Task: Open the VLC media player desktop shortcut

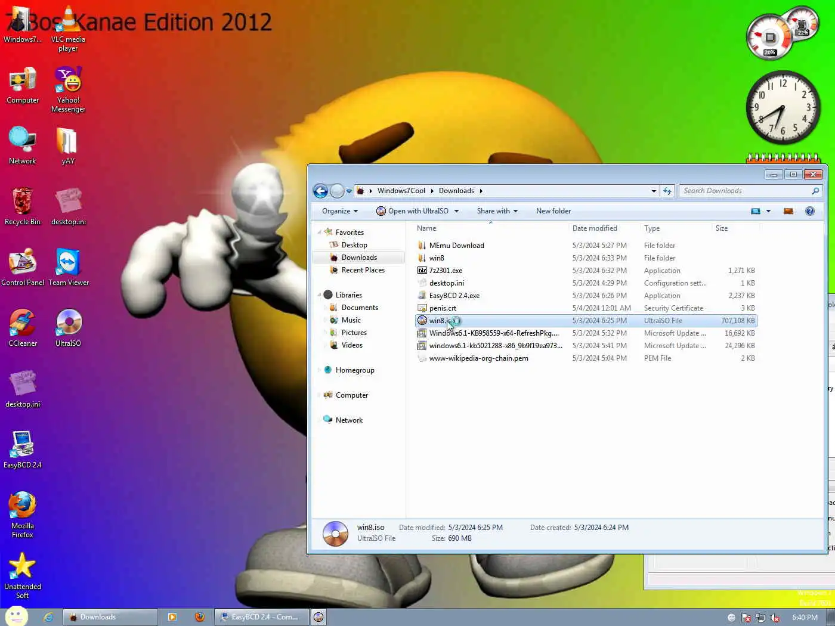Action: tap(68, 29)
